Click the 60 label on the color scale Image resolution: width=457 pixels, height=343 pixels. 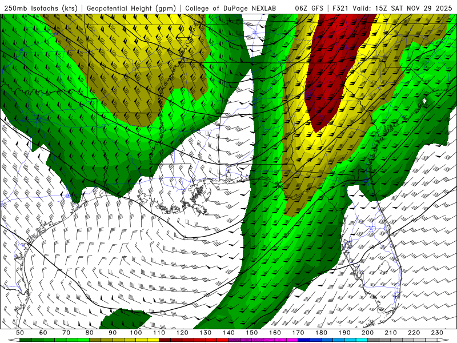pyautogui.click(x=43, y=333)
